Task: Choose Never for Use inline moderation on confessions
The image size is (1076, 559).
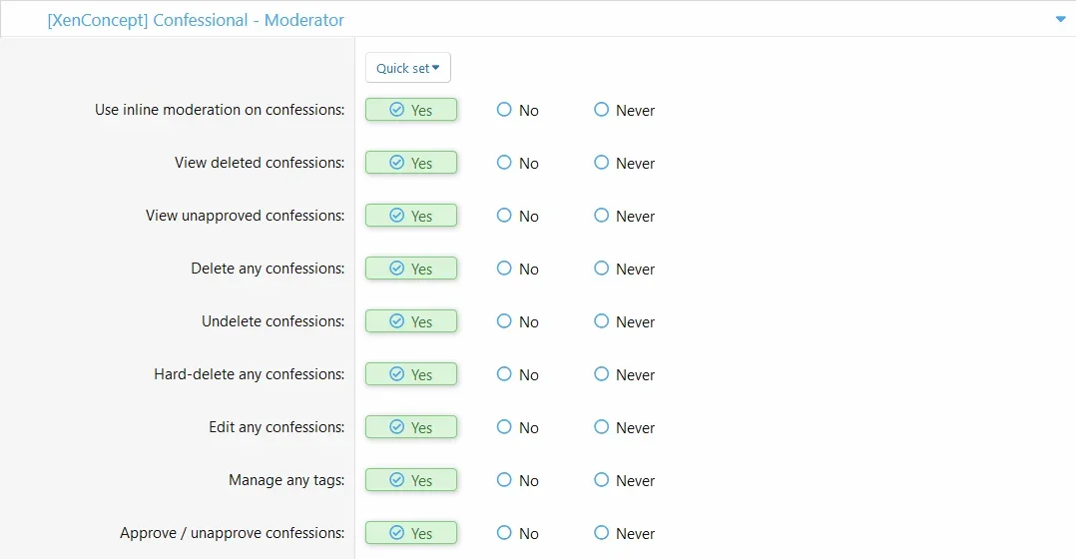Action: coord(624,111)
